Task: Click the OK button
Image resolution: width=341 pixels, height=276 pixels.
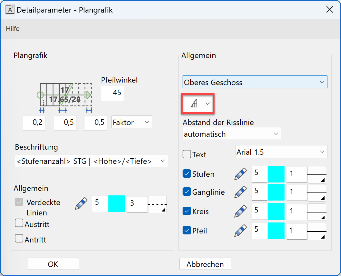Action: pyautogui.click(x=53, y=264)
